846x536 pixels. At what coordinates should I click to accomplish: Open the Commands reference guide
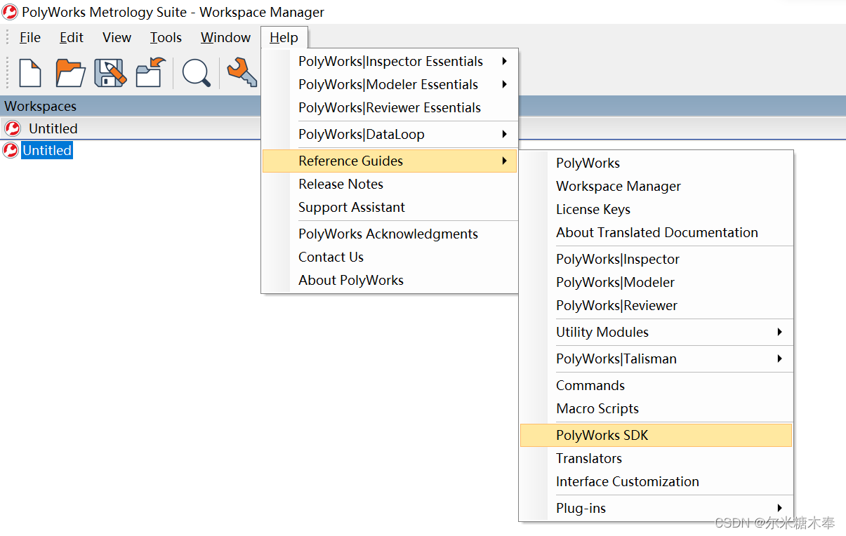(656, 386)
